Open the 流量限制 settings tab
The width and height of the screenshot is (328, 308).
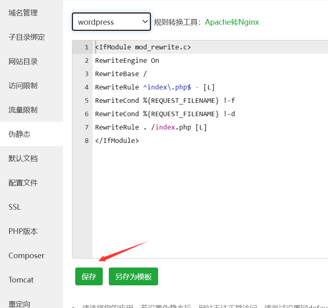click(23, 110)
